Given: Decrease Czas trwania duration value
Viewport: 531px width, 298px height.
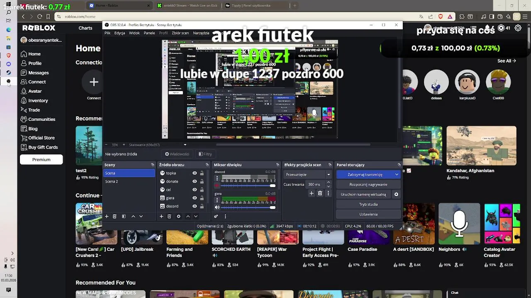Looking at the screenshot, I should coord(329,186).
